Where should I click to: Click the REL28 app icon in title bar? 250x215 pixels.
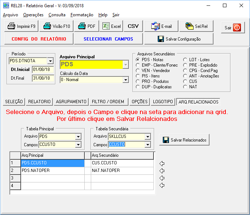(6, 5)
